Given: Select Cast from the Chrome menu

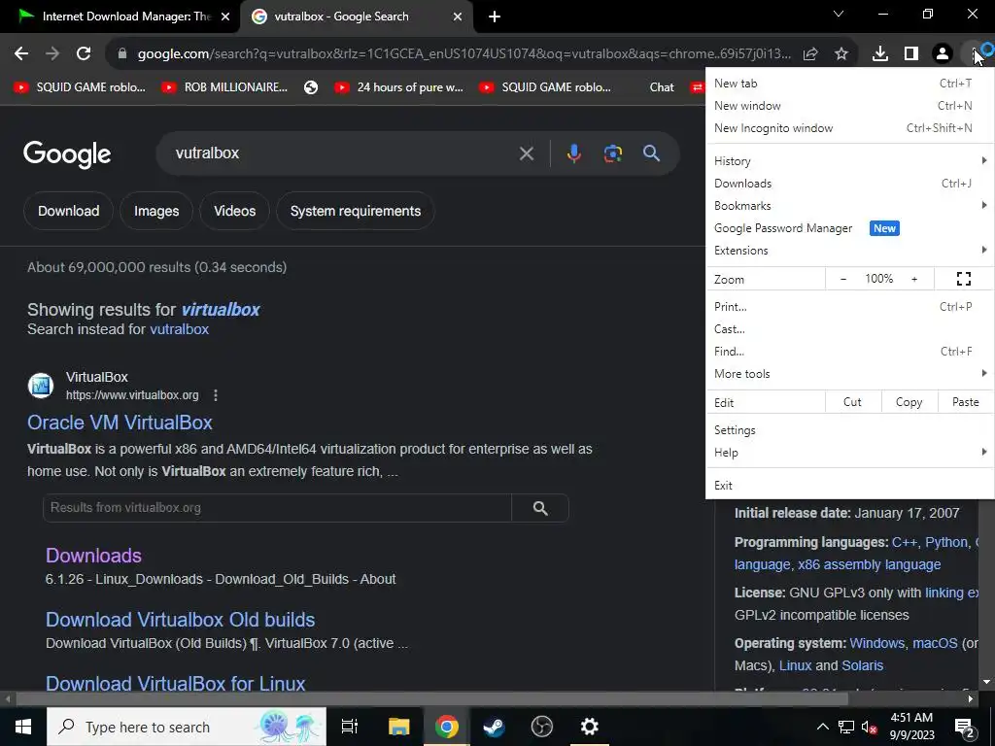Looking at the screenshot, I should pyautogui.click(x=849, y=329).
